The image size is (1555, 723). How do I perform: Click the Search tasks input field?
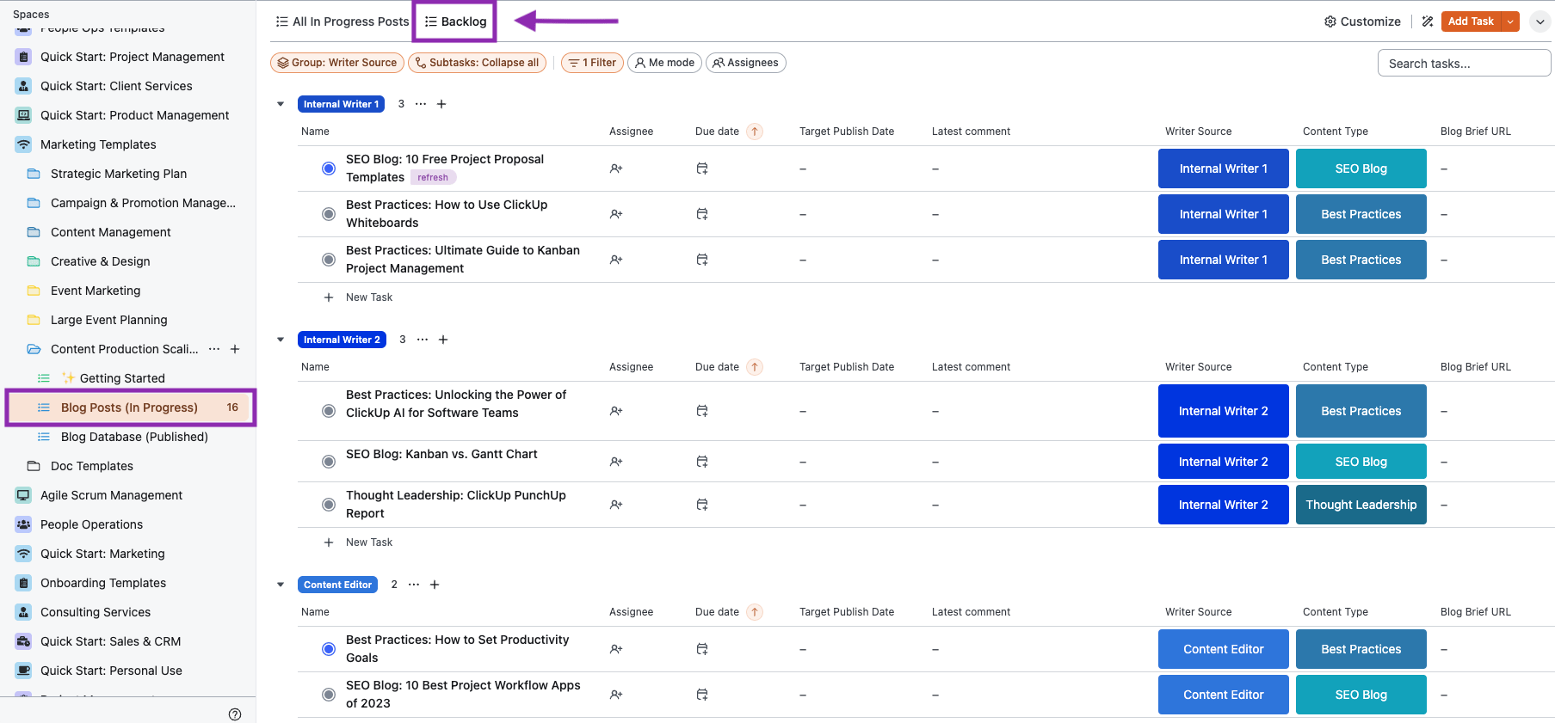pos(1463,64)
